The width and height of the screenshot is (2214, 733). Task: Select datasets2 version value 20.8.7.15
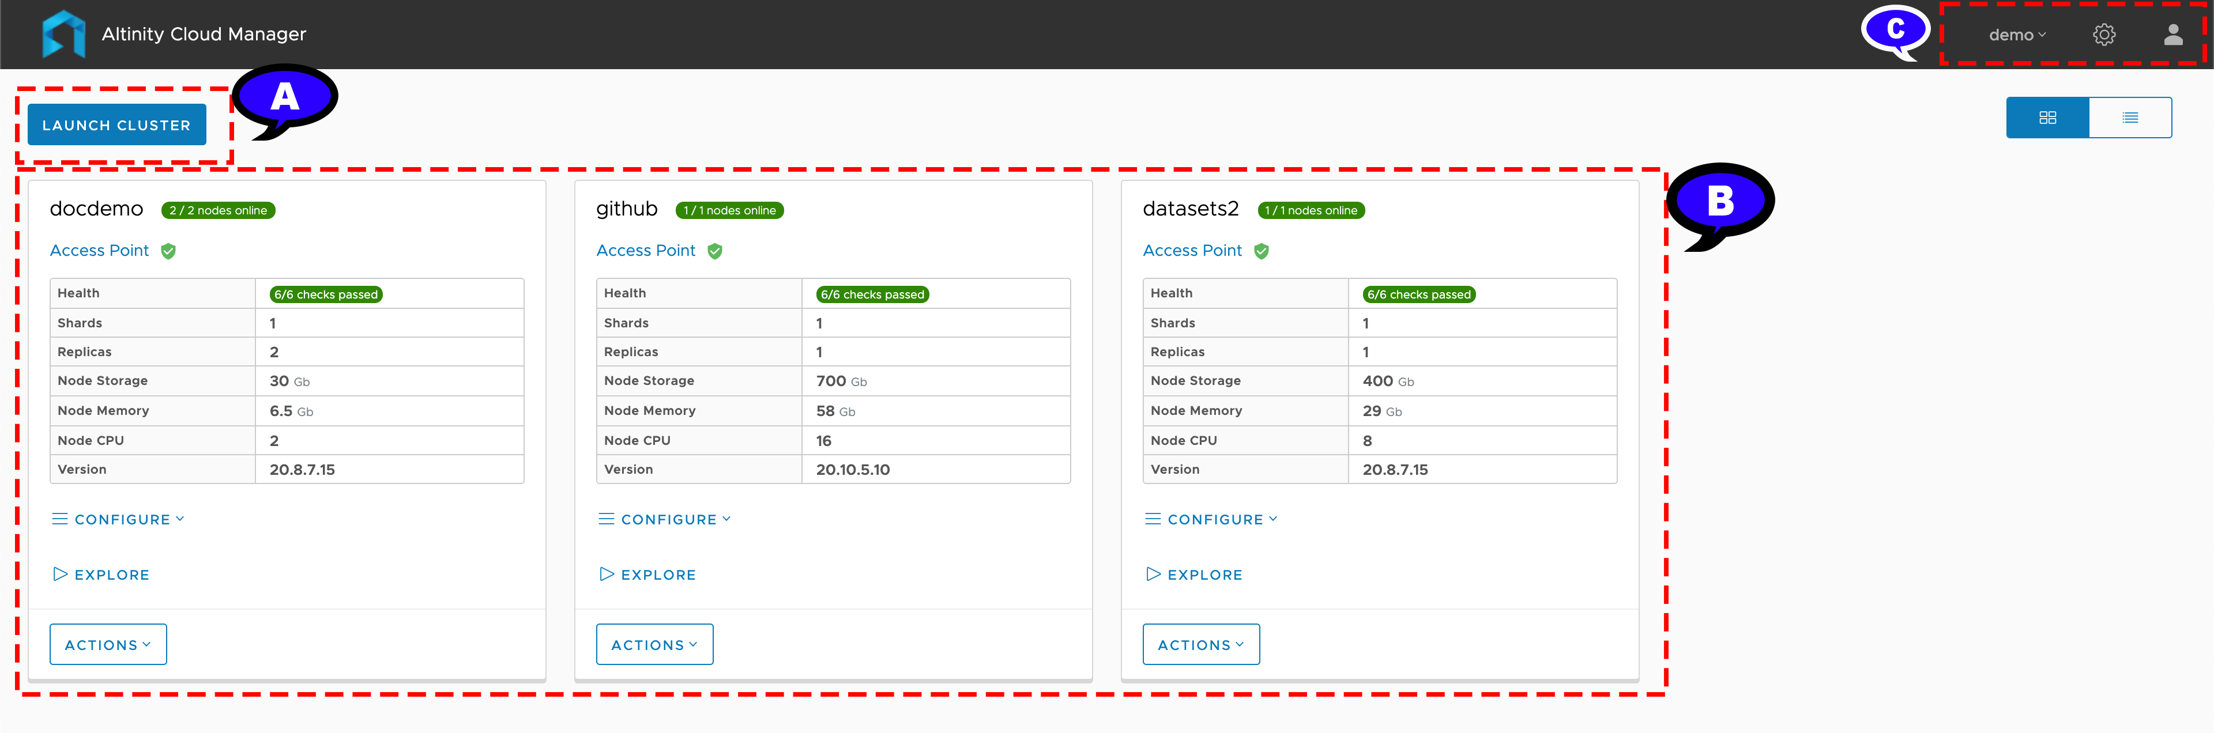(x=1396, y=469)
